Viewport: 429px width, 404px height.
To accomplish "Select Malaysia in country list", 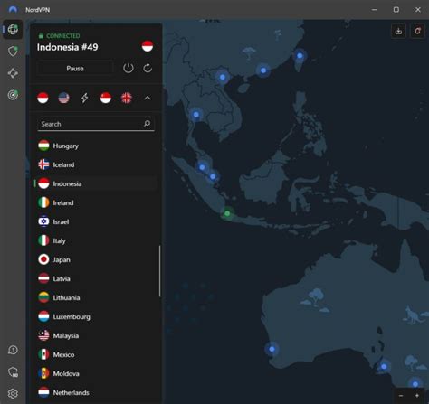I will click(x=96, y=335).
